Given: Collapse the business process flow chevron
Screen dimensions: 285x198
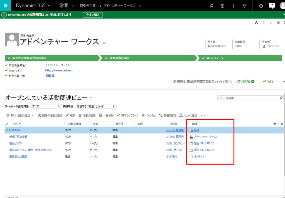Looking at the screenshot, I should (284, 81).
